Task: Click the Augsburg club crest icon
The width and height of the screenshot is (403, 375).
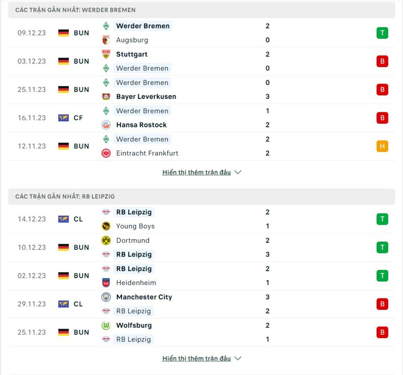Action: tap(106, 40)
